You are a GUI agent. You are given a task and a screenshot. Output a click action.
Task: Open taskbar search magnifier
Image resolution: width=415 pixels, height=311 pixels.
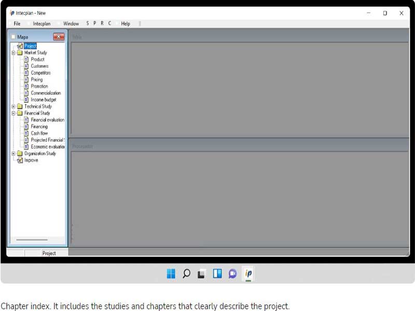(186, 274)
